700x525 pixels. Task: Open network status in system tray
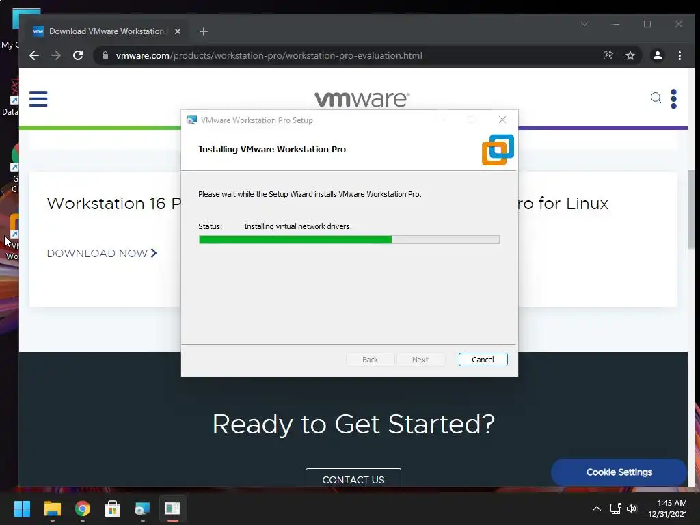[616, 509]
